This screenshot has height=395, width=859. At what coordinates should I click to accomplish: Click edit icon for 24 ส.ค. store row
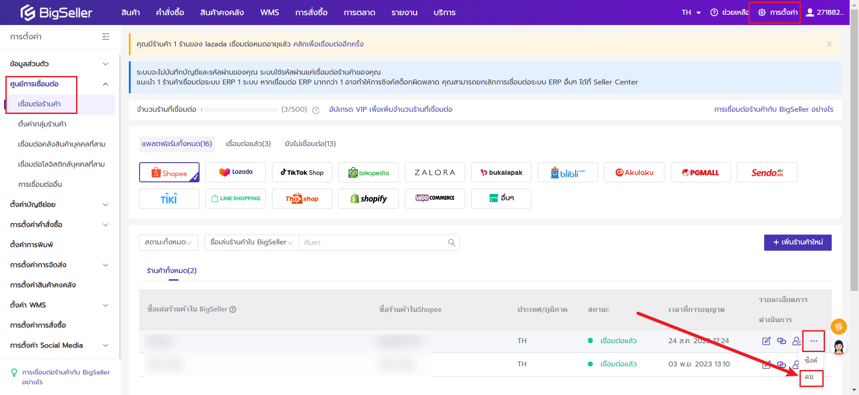[766, 341]
